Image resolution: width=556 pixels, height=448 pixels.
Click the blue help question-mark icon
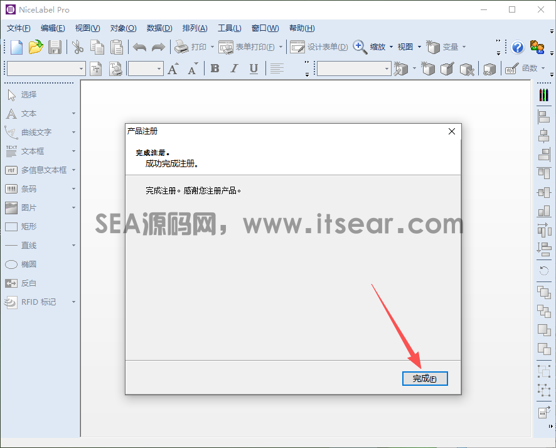(518, 47)
